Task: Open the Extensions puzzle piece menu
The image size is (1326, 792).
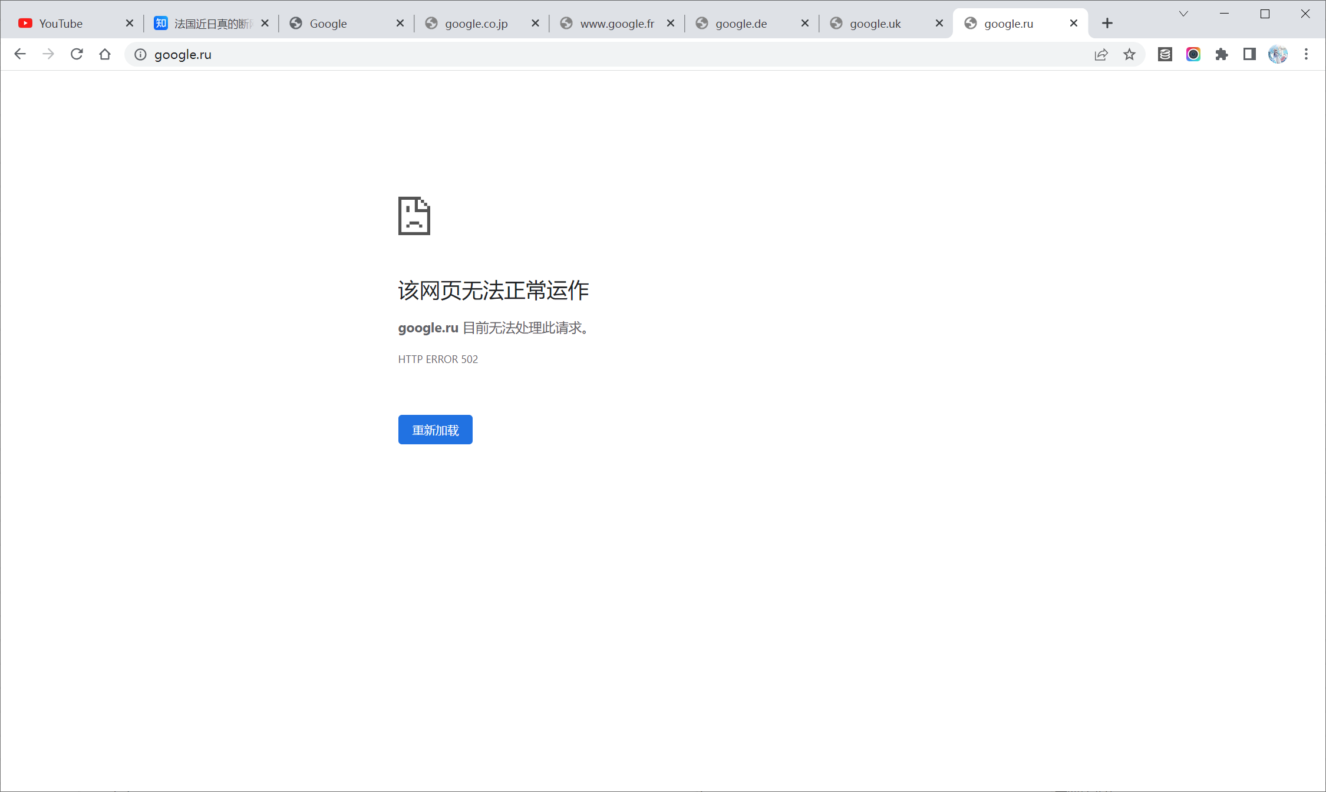Action: 1222,54
